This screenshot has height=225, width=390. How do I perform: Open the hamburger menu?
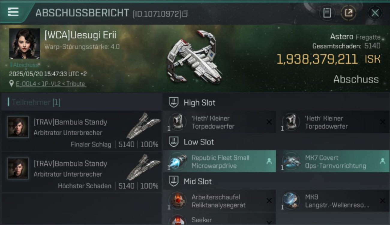point(13,12)
